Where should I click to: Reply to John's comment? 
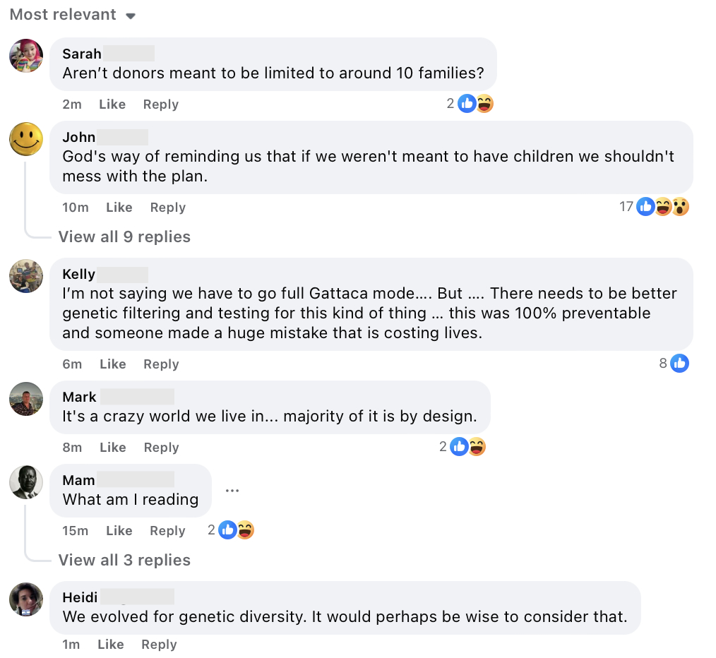tap(168, 208)
